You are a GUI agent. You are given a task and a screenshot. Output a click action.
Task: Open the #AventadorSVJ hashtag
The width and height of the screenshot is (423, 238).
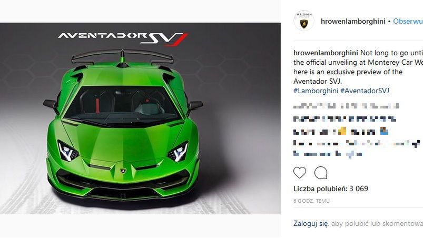point(365,91)
